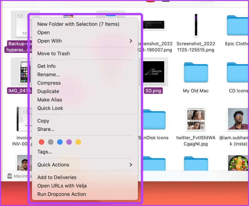This screenshot has height=206, width=249.
Task: Select the @iam.subham insta photo thumbnail
Action: [238, 119]
